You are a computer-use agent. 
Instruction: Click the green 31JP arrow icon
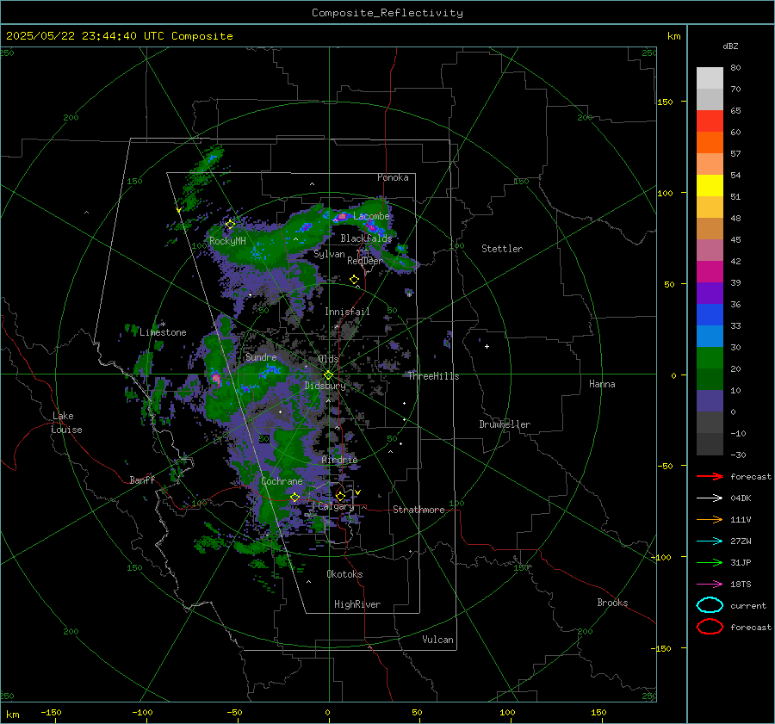[710, 562]
